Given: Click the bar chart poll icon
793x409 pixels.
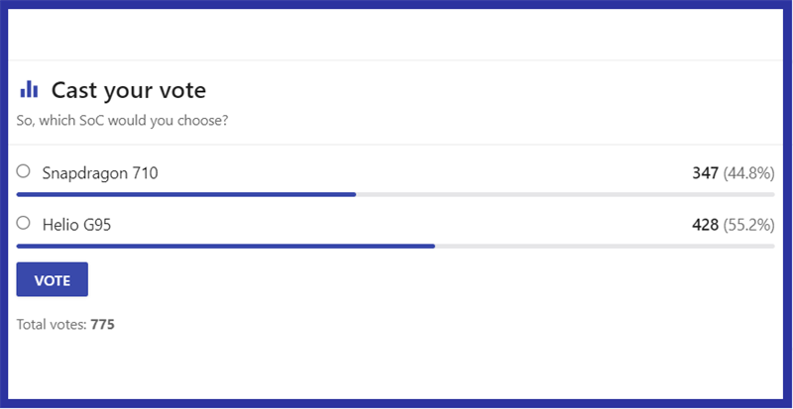Looking at the screenshot, I should pyautogui.click(x=29, y=89).
